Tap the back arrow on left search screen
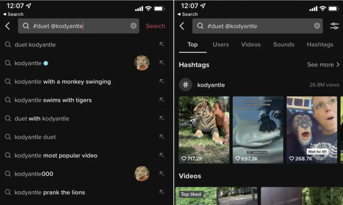 (x=8, y=26)
